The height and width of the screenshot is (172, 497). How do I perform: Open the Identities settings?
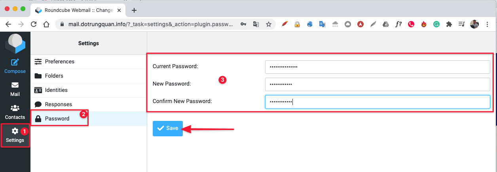coord(56,90)
